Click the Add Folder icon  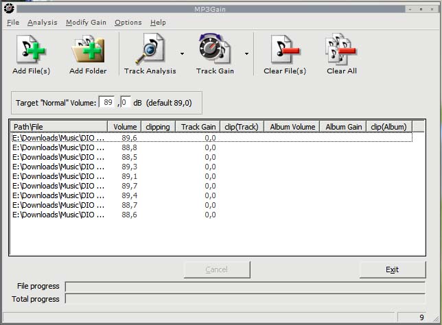point(88,53)
